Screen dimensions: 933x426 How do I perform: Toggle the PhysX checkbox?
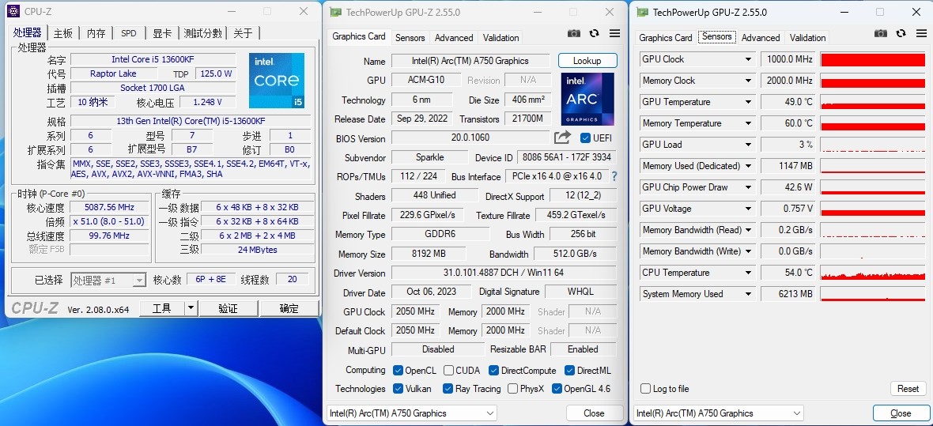[x=513, y=389]
